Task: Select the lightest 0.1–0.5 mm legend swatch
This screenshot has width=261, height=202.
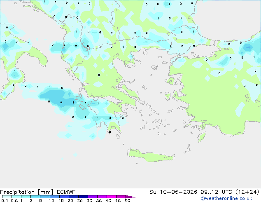Action: coord(7,197)
